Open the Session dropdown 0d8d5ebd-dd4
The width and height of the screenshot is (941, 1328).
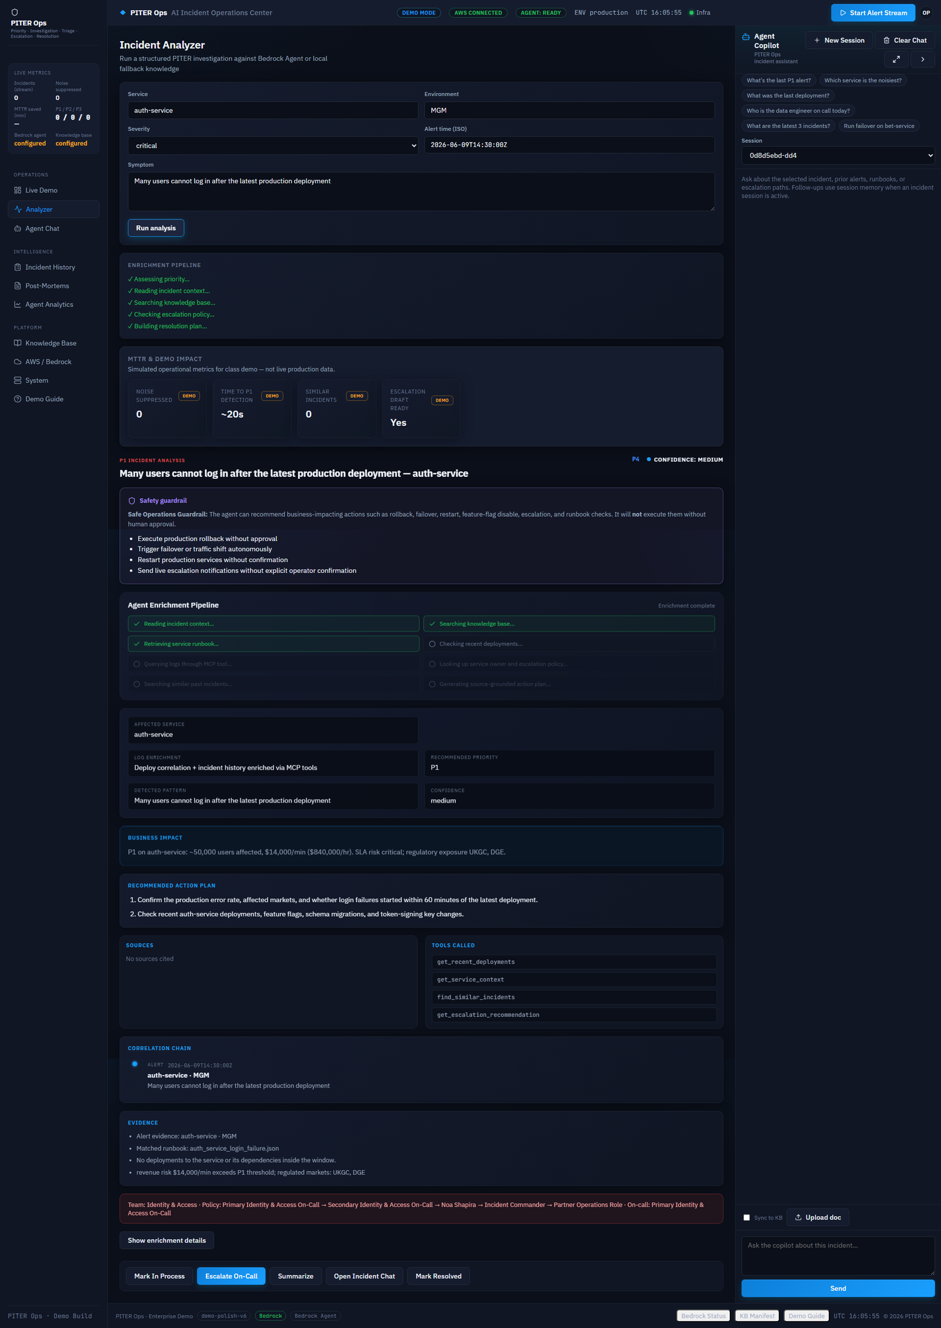tap(838, 156)
